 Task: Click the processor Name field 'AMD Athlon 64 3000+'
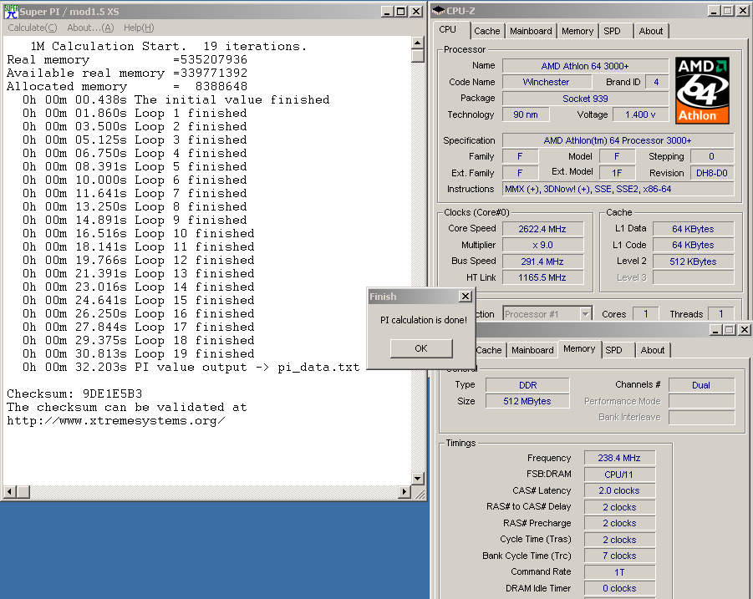pyautogui.click(x=585, y=66)
